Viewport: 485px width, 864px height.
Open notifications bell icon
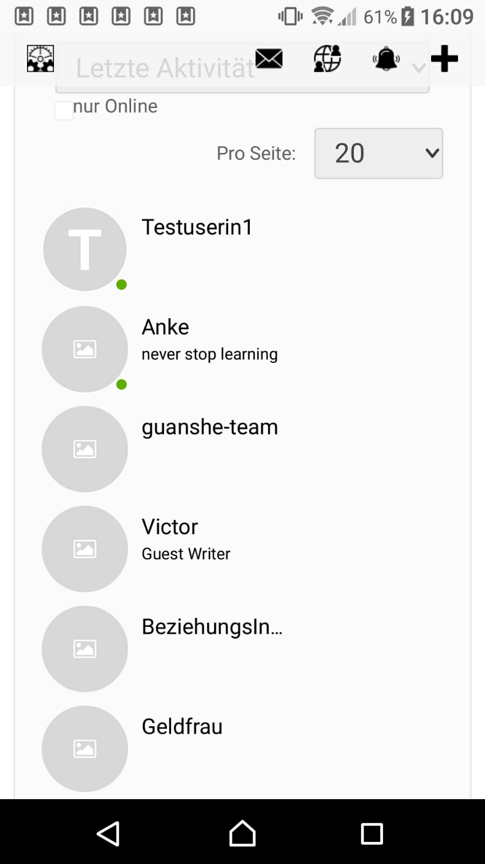[386, 58]
